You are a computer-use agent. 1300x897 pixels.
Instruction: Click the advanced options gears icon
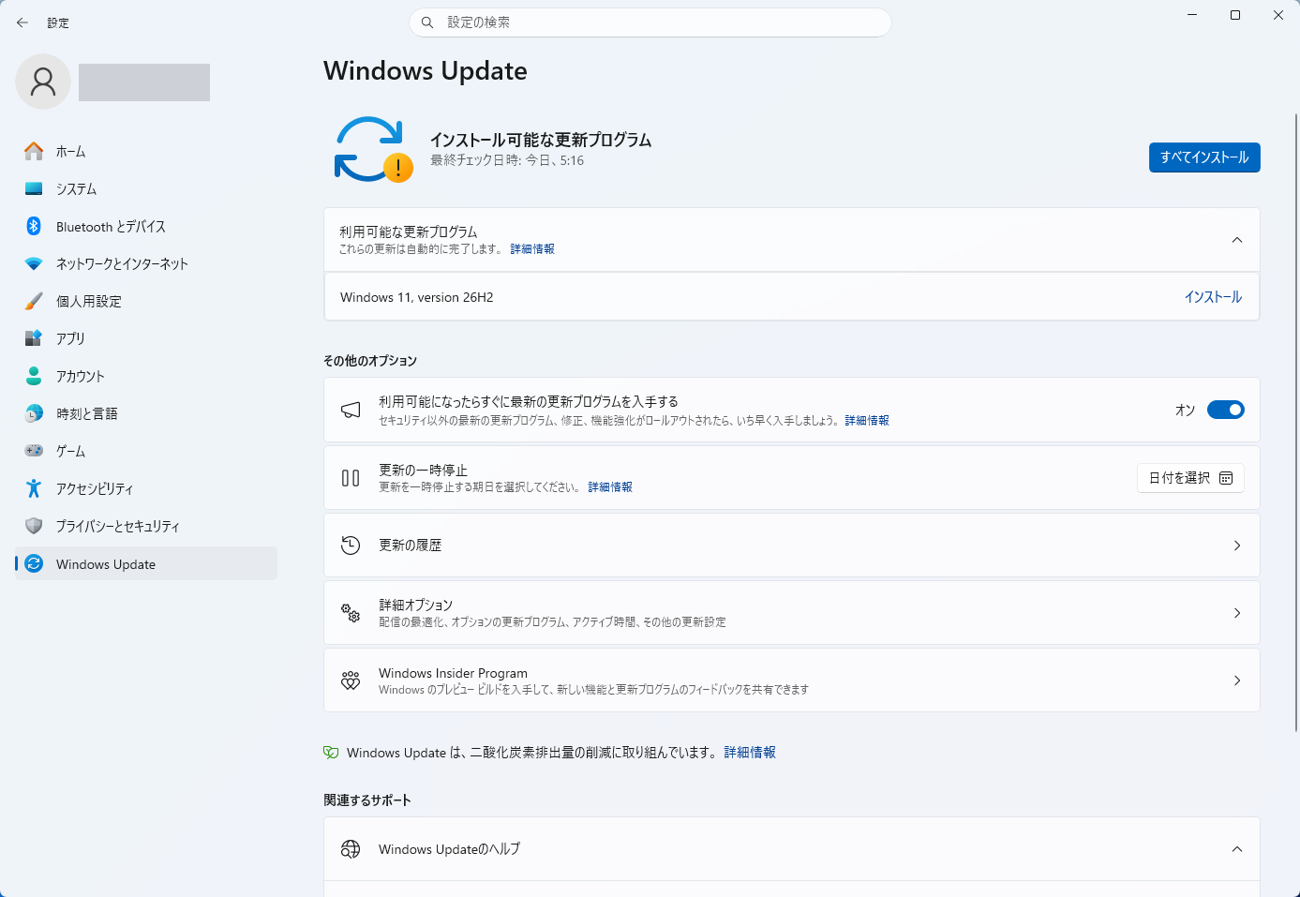[x=351, y=613]
